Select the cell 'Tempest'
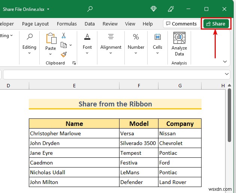 pos(139,153)
